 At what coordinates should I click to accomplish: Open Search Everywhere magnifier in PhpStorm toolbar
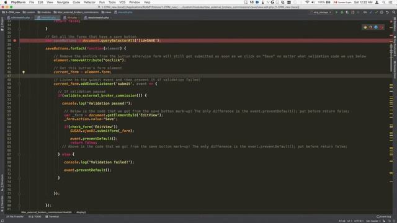coord(394,12)
